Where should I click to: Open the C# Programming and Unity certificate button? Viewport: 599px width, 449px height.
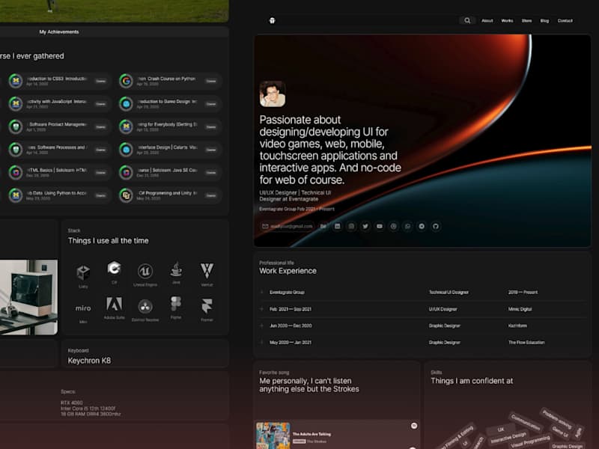(x=211, y=195)
